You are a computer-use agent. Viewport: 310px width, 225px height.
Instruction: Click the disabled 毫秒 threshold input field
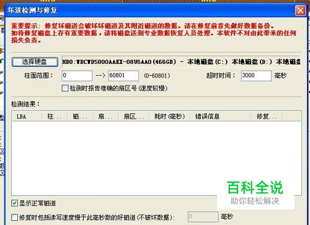pyautogui.click(x=203, y=216)
